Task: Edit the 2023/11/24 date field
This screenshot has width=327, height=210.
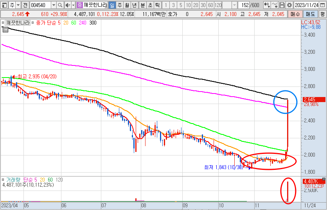Action: [306, 5]
